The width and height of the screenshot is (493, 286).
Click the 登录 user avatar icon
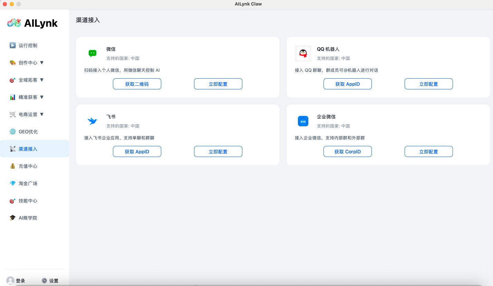coord(10,280)
